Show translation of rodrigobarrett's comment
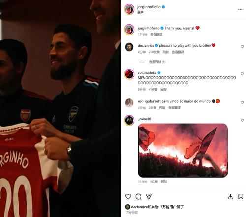The height and width of the screenshot is (217, 246). (174, 108)
